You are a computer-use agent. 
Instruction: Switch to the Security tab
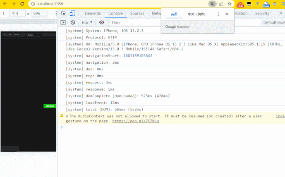[262, 14]
